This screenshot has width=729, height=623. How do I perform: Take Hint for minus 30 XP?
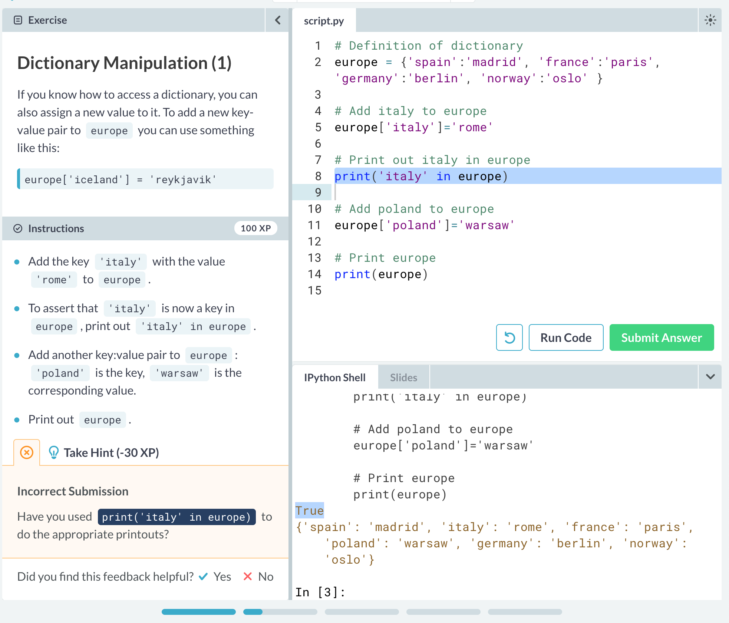click(111, 452)
